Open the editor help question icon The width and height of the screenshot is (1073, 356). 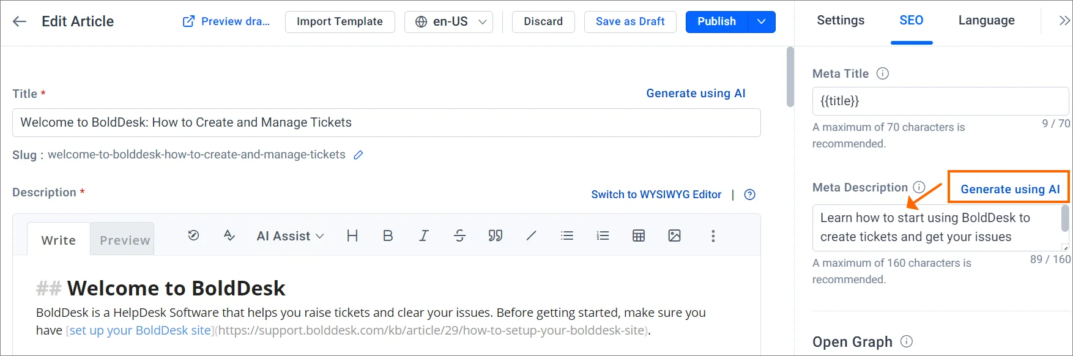pyautogui.click(x=749, y=195)
